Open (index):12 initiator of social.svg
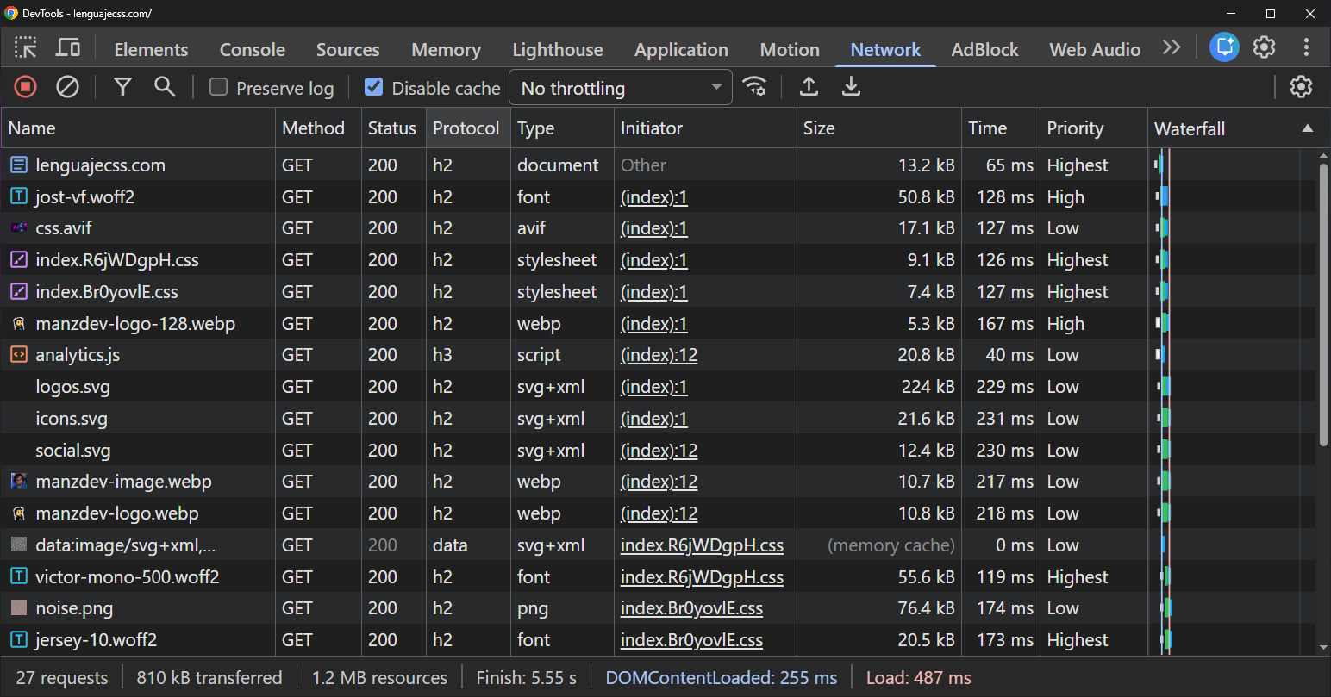The height and width of the screenshot is (697, 1331). click(x=659, y=450)
